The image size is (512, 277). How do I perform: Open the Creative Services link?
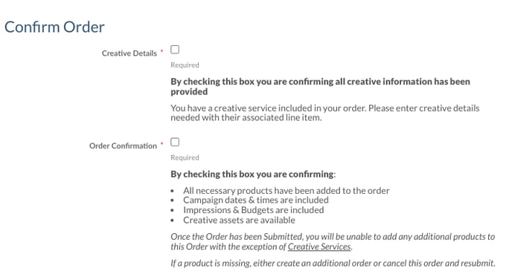(x=319, y=247)
